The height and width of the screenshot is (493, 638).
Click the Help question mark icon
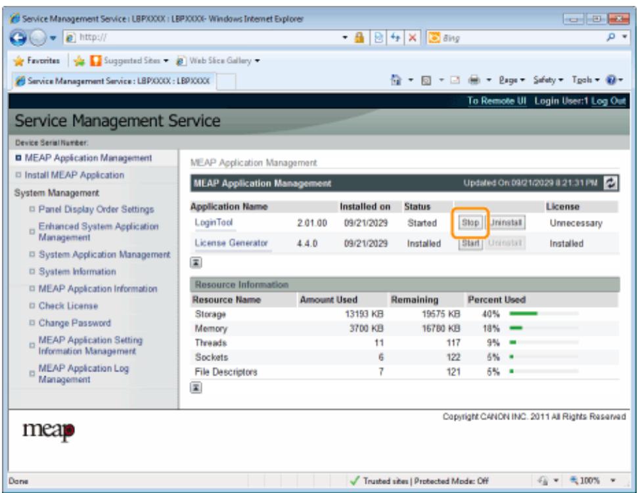[x=611, y=80]
